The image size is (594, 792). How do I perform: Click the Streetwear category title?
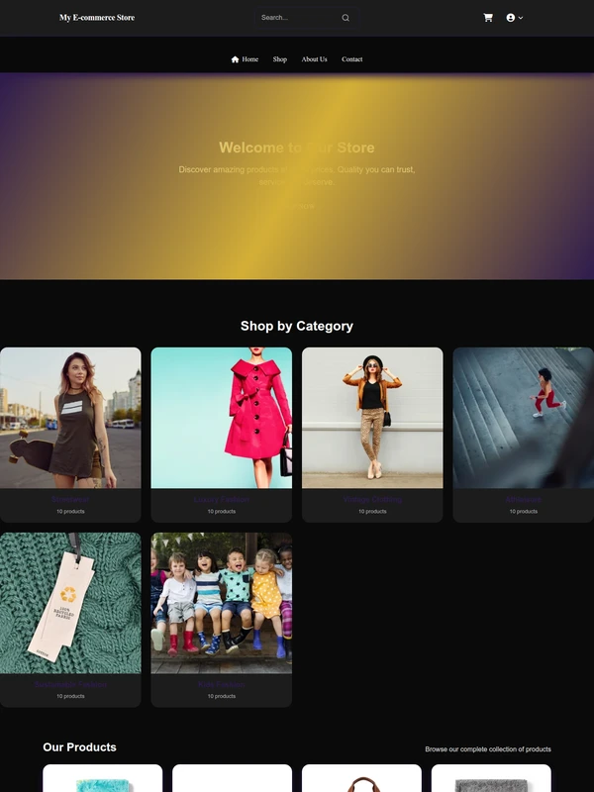point(70,500)
